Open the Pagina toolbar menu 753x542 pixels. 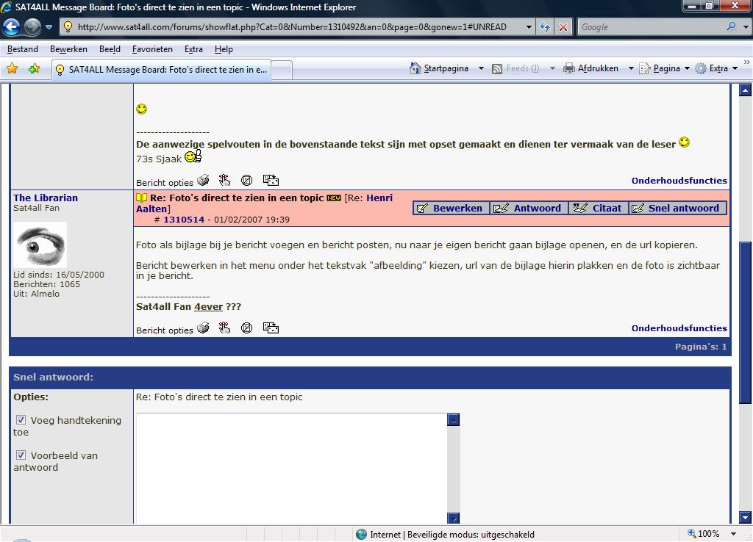click(665, 68)
